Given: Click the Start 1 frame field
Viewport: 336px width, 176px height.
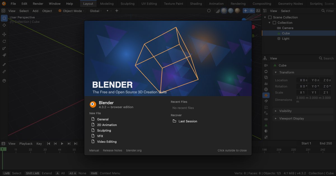Looking at the screenshot, I should coord(306,143).
